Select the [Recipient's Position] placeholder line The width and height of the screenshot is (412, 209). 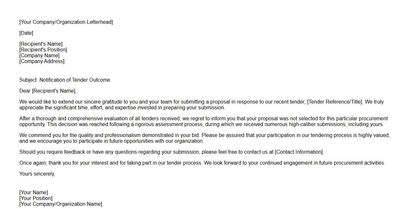point(43,50)
